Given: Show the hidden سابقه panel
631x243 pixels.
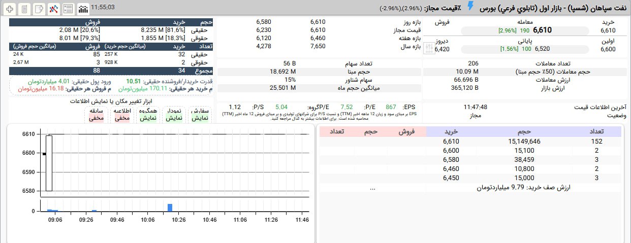Looking at the screenshot, I should point(97,114).
